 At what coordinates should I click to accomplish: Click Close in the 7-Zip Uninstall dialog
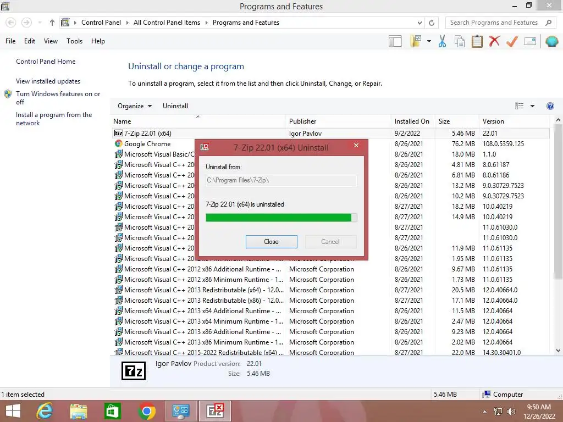pyautogui.click(x=271, y=242)
